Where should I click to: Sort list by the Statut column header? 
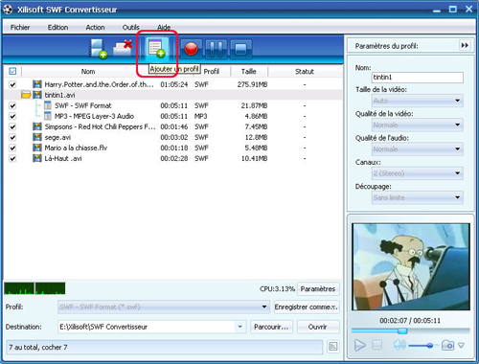pyautogui.click(x=305, y=71)
